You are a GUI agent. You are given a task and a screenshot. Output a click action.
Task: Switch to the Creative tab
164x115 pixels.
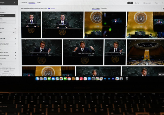pyautogui.click(x=24, y=3)
